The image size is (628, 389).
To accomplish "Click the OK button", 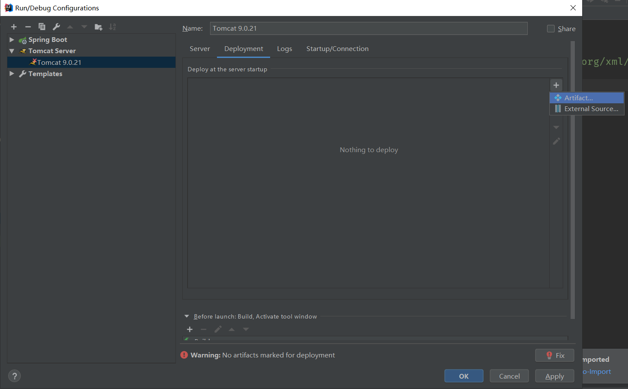I will (464, 376).
